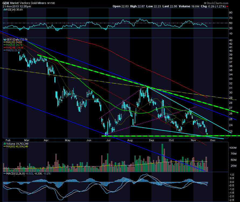Click the 100M label on volume axis

233,148
